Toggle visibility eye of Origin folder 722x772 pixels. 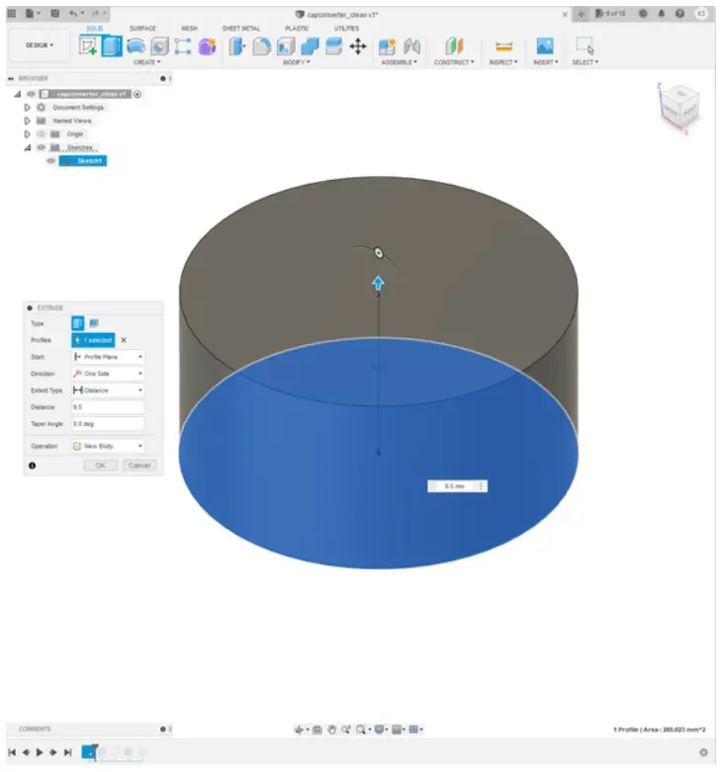pos(42,133)
